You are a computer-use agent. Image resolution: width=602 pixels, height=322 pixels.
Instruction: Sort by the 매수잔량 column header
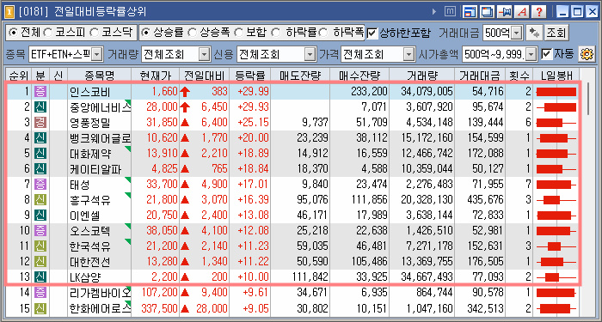pyautogui.click(x=359, y=76)
